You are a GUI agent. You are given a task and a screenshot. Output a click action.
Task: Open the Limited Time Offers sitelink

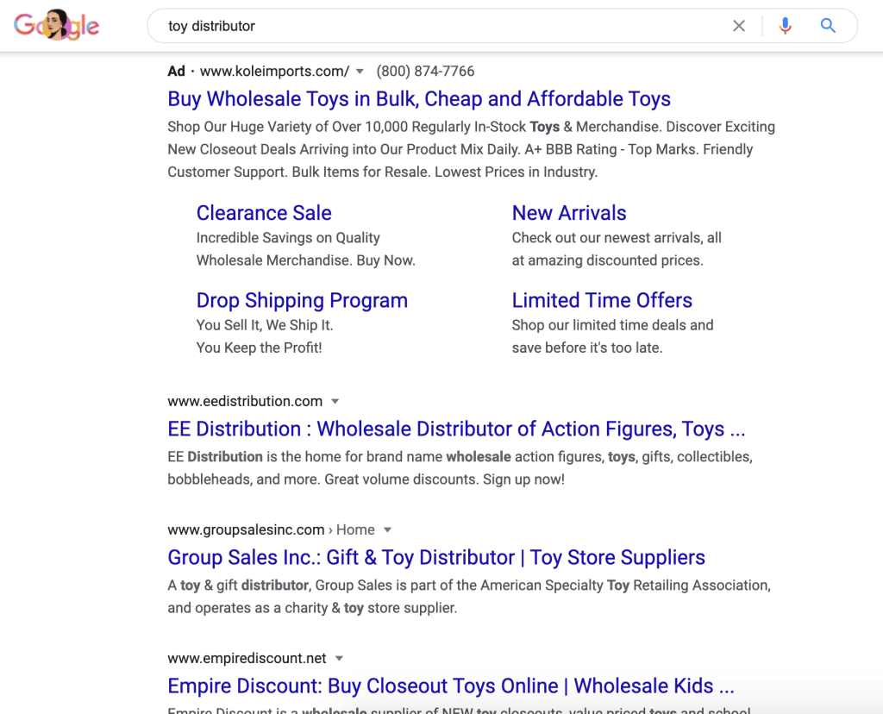click(x=602, y=301)
